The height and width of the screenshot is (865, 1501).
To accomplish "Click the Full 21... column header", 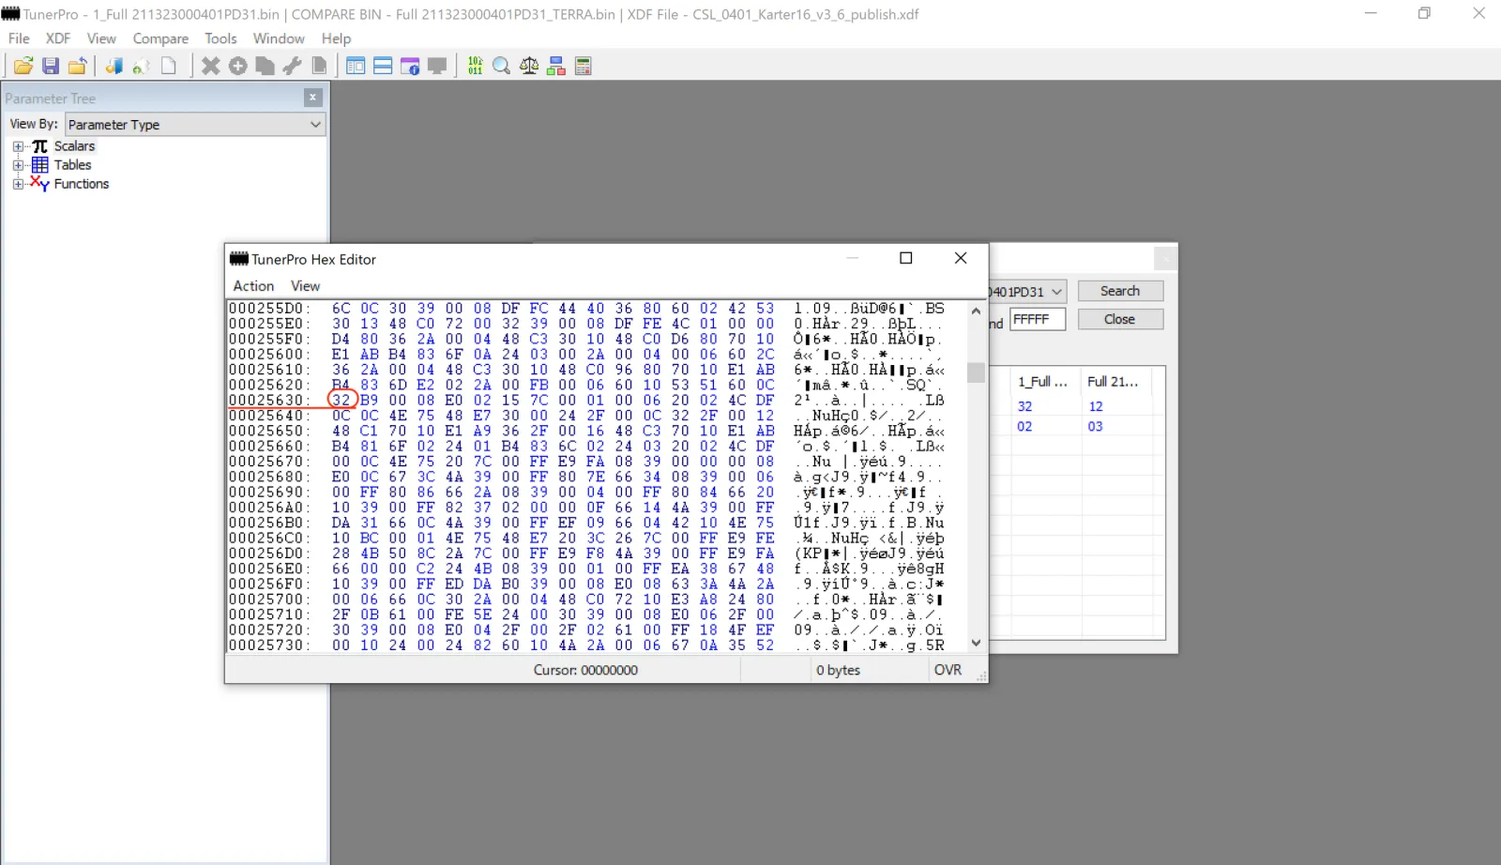I will click(1114, 382).
